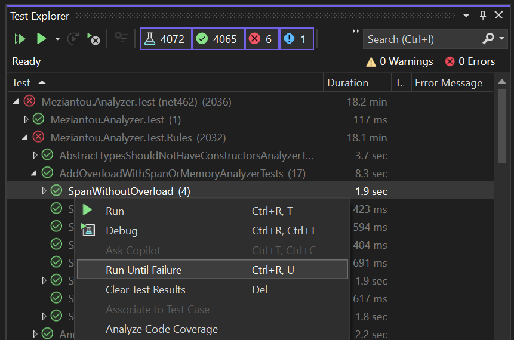The width and height of the screenshot is (514, 340).
Task: Open the Run dropdown arrow in toolbar
Action: pyautogui.click(x=57, y=39)
